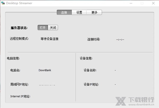159x108 pixels.
Task: Click the Desktop Streamer title text
Action: pyautogui.click(x=19, y=3)
